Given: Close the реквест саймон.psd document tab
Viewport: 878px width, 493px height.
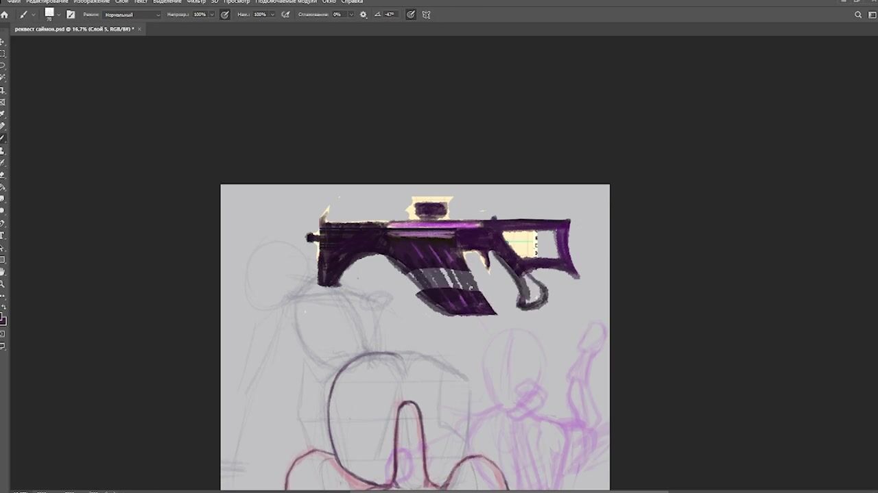Looking at the screenshot, I should 139,29.
